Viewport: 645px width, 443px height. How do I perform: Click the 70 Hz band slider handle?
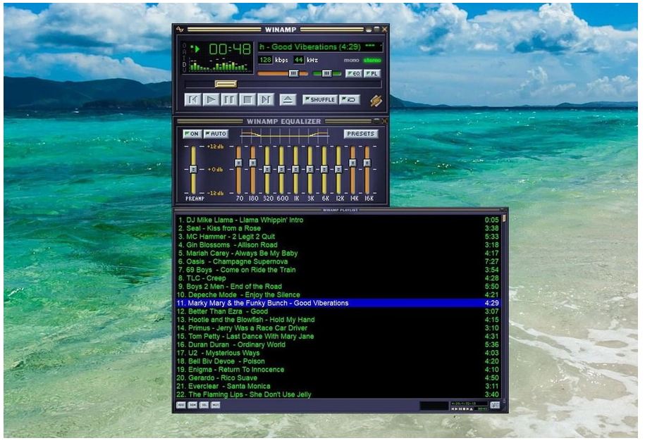tap(238, 163)
